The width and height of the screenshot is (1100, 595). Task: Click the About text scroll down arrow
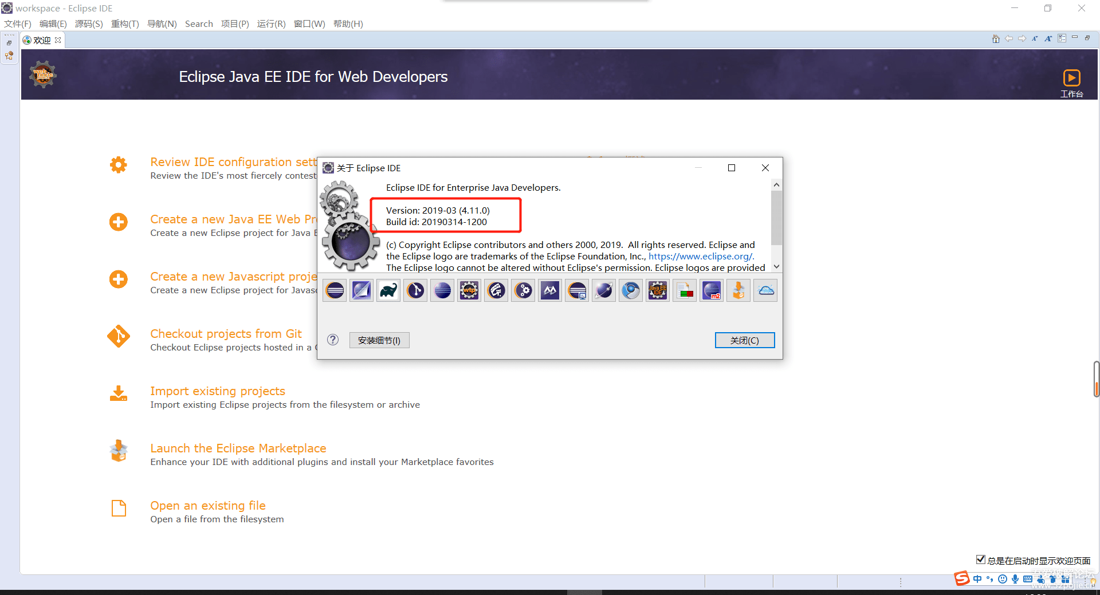pyautogui.click(x=776, y=266)
